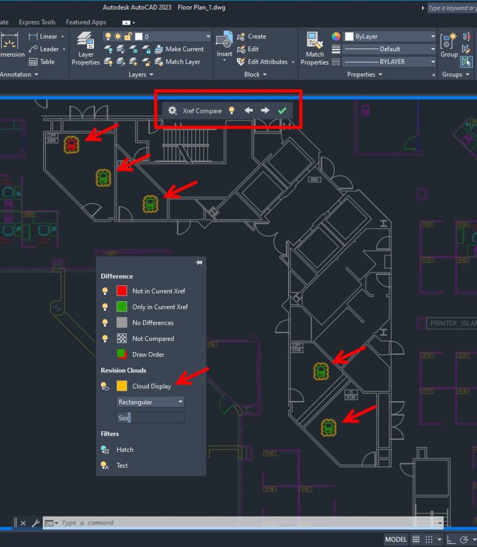The width and height of the screenshot is (477, 547).
Task: Expand the Block panel
Action: tap(256, 75)
